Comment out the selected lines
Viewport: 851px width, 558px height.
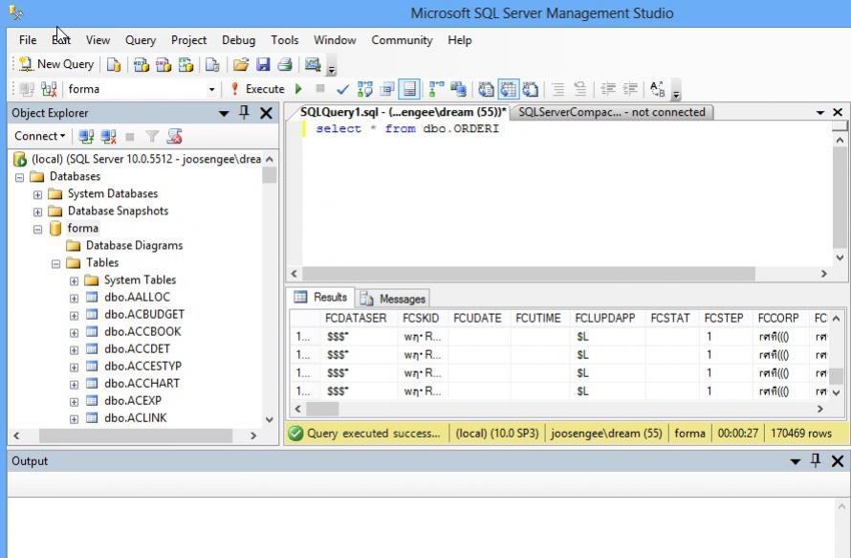[x=557, y=89]
